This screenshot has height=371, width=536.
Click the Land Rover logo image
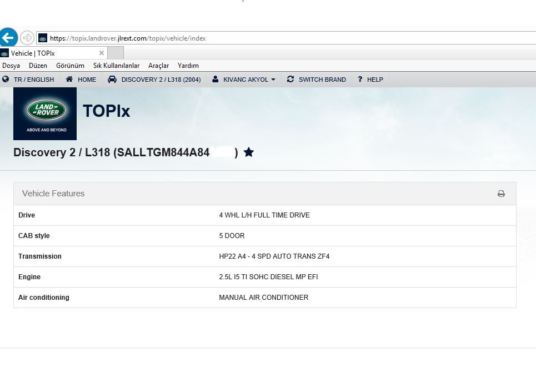(45, 113)
